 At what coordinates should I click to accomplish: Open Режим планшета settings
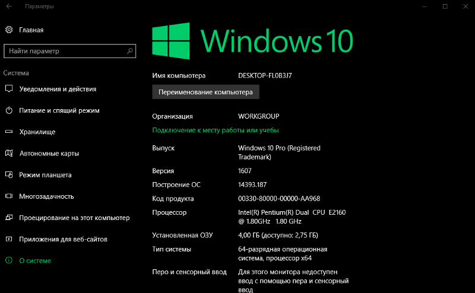[45, 175]
